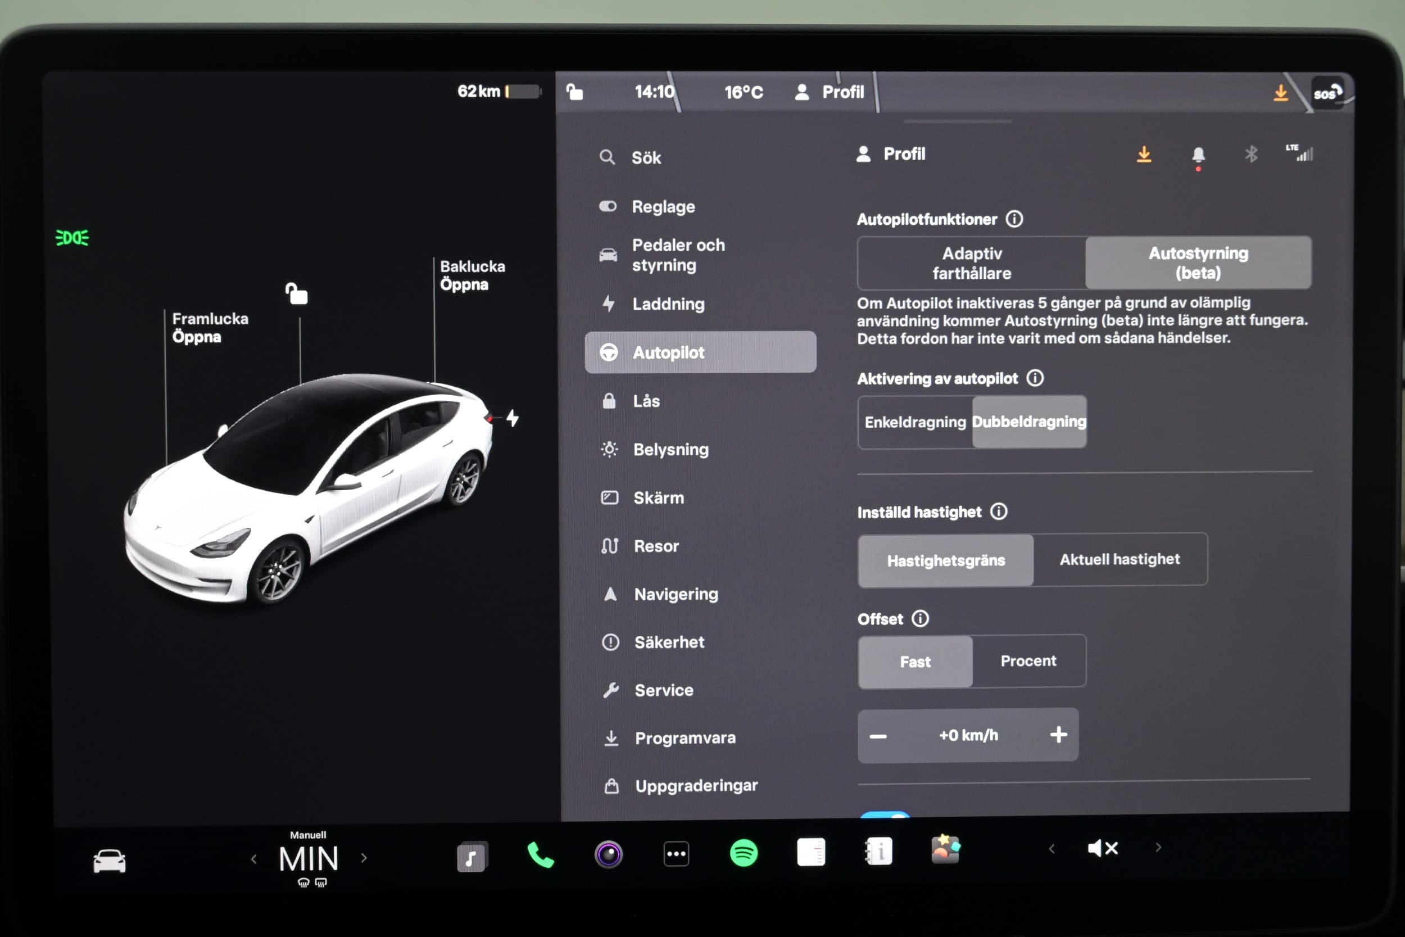Open the car controls icon in dock
Screen dimensions: 1405x937
(x=110, y=861)
